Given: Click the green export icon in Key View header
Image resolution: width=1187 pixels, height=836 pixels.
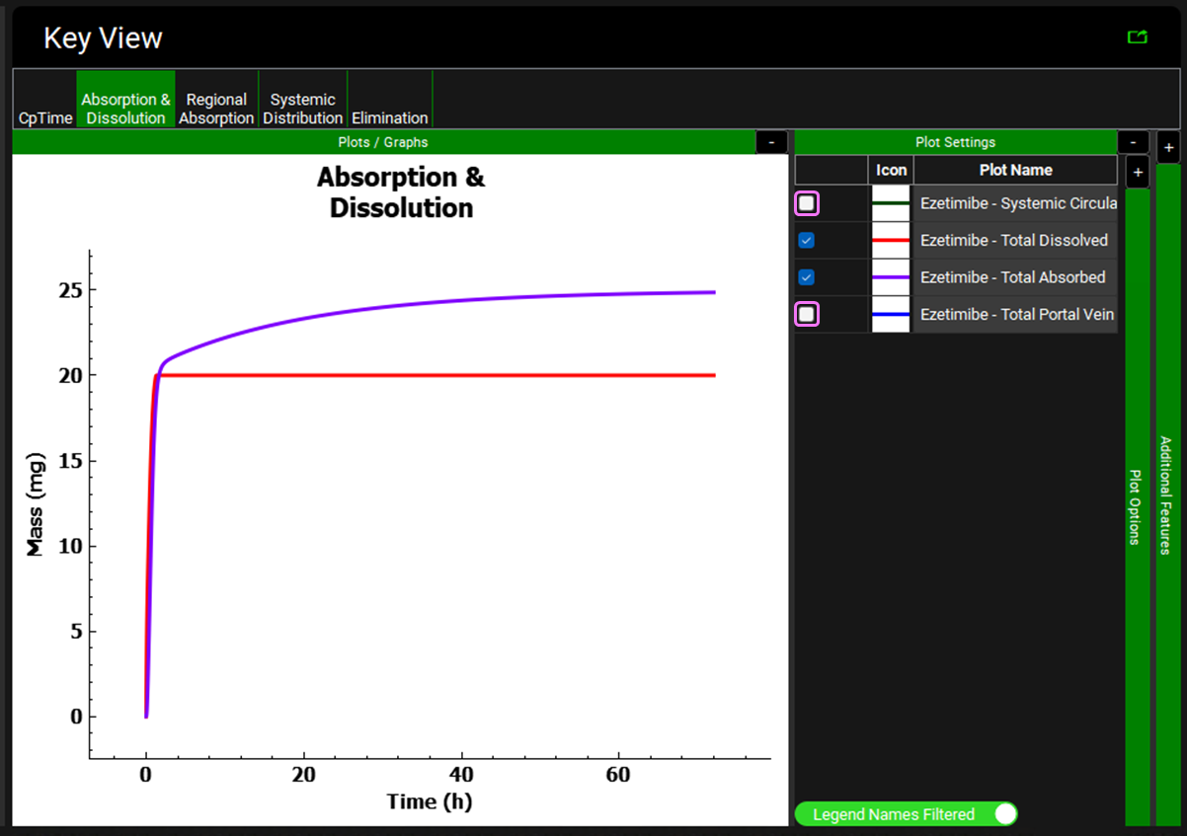Looking at the screenshot, I should (1138, 38).
